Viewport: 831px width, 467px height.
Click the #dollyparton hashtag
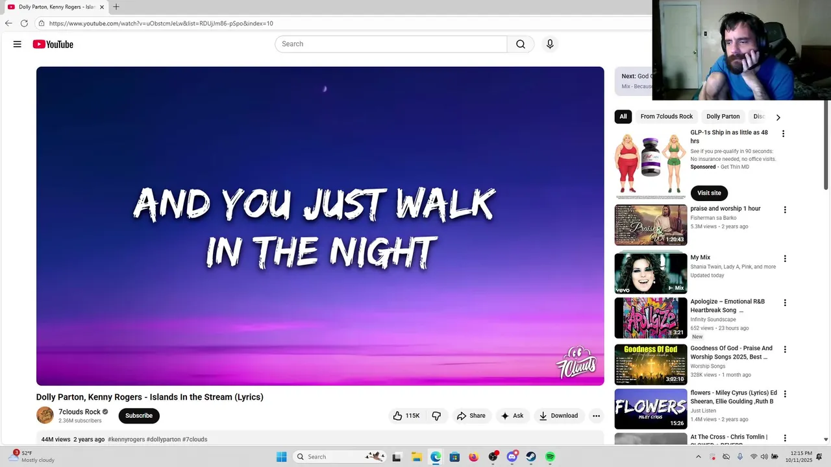(164, 439)
